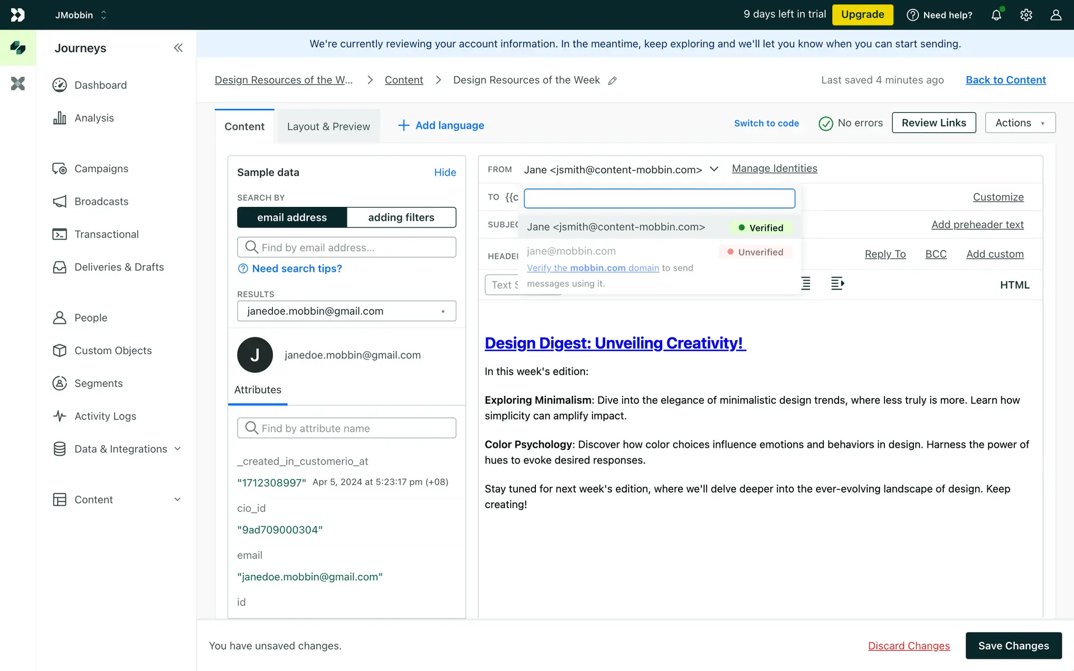
Task: Click the Find by attribute name field
Action: [x=346, y=428]
